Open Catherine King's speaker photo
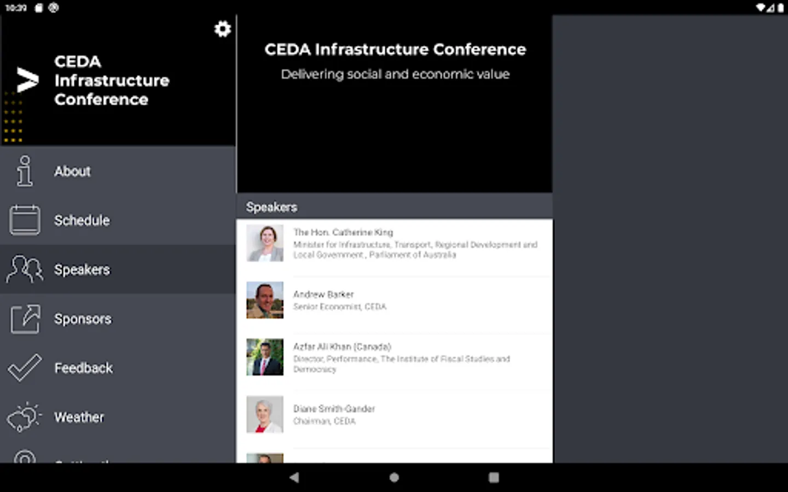Viewport: 788px width, 492px height. pyautogui.click(x=265, y=243)
